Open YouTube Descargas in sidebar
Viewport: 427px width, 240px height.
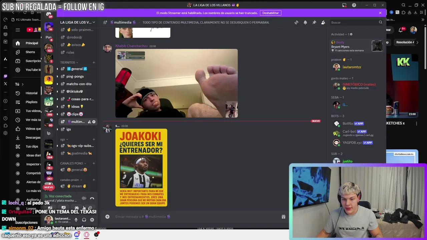[28, 137]
